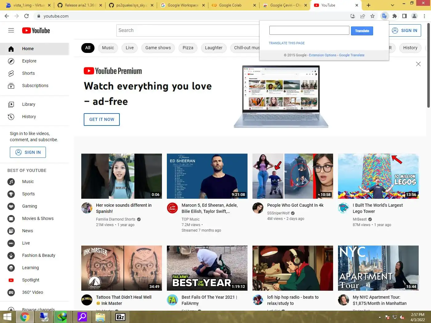Open the NYC Apartment Tour thumbnail
The height and width of the screenshot is (323, 431).
tap(378, 268)
